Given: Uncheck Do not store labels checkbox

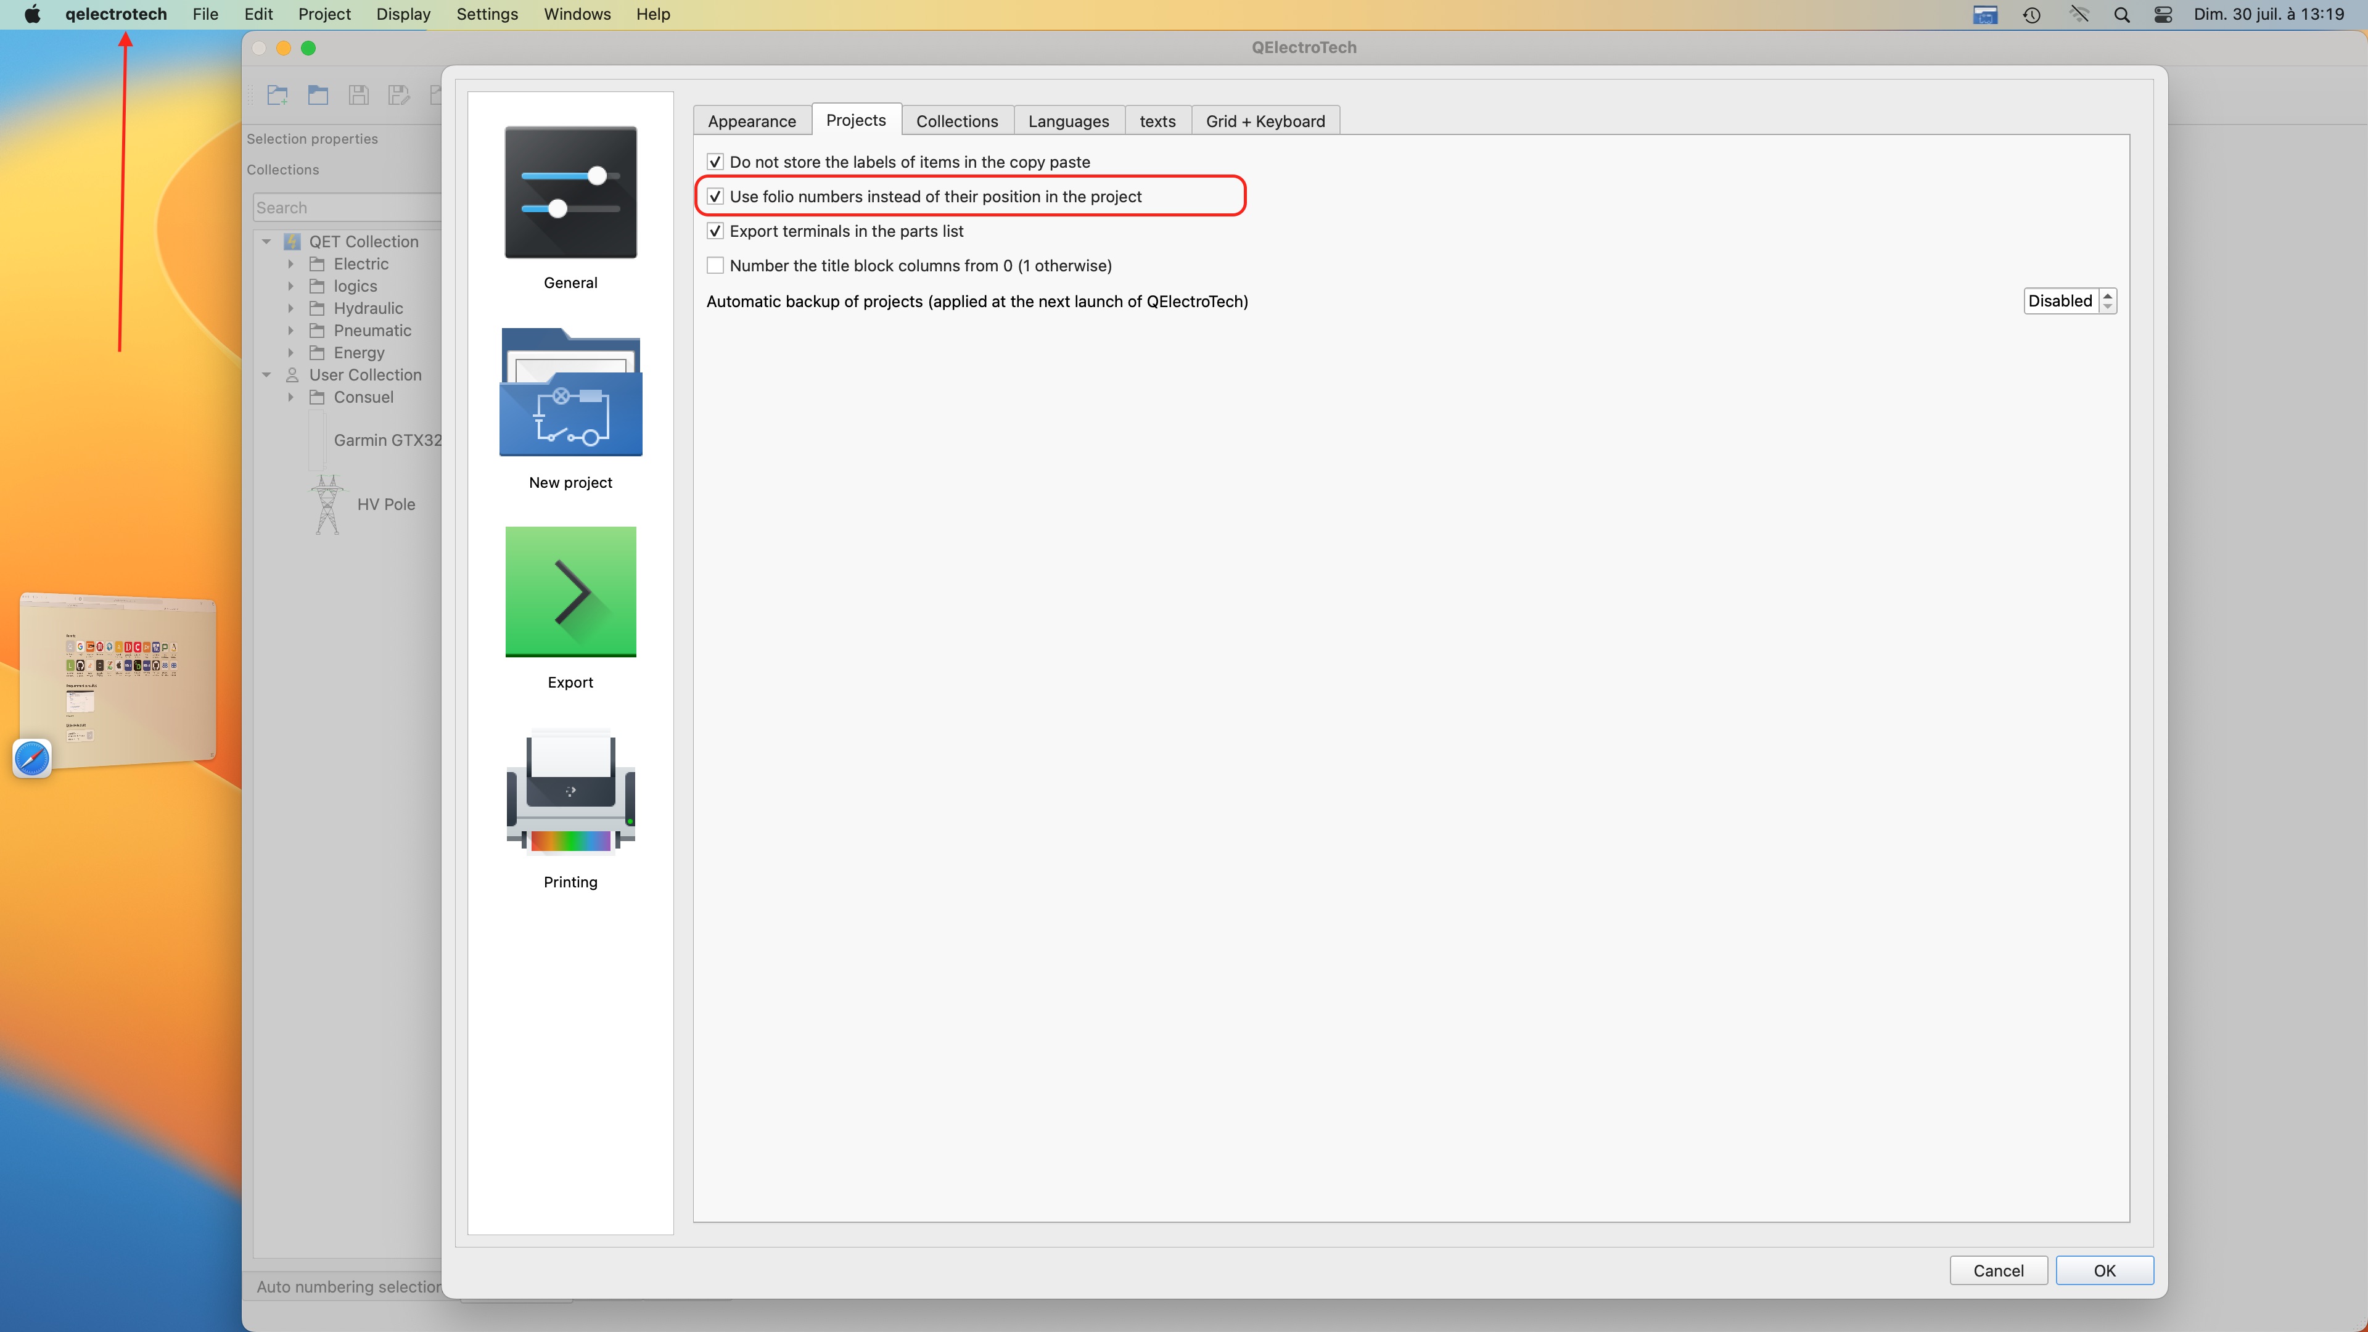Looking at the screenshot, I should pos(715,162).
